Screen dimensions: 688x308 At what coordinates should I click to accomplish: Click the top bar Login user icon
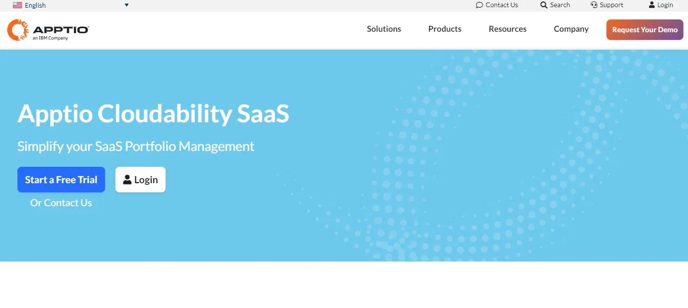coord(652,5)
